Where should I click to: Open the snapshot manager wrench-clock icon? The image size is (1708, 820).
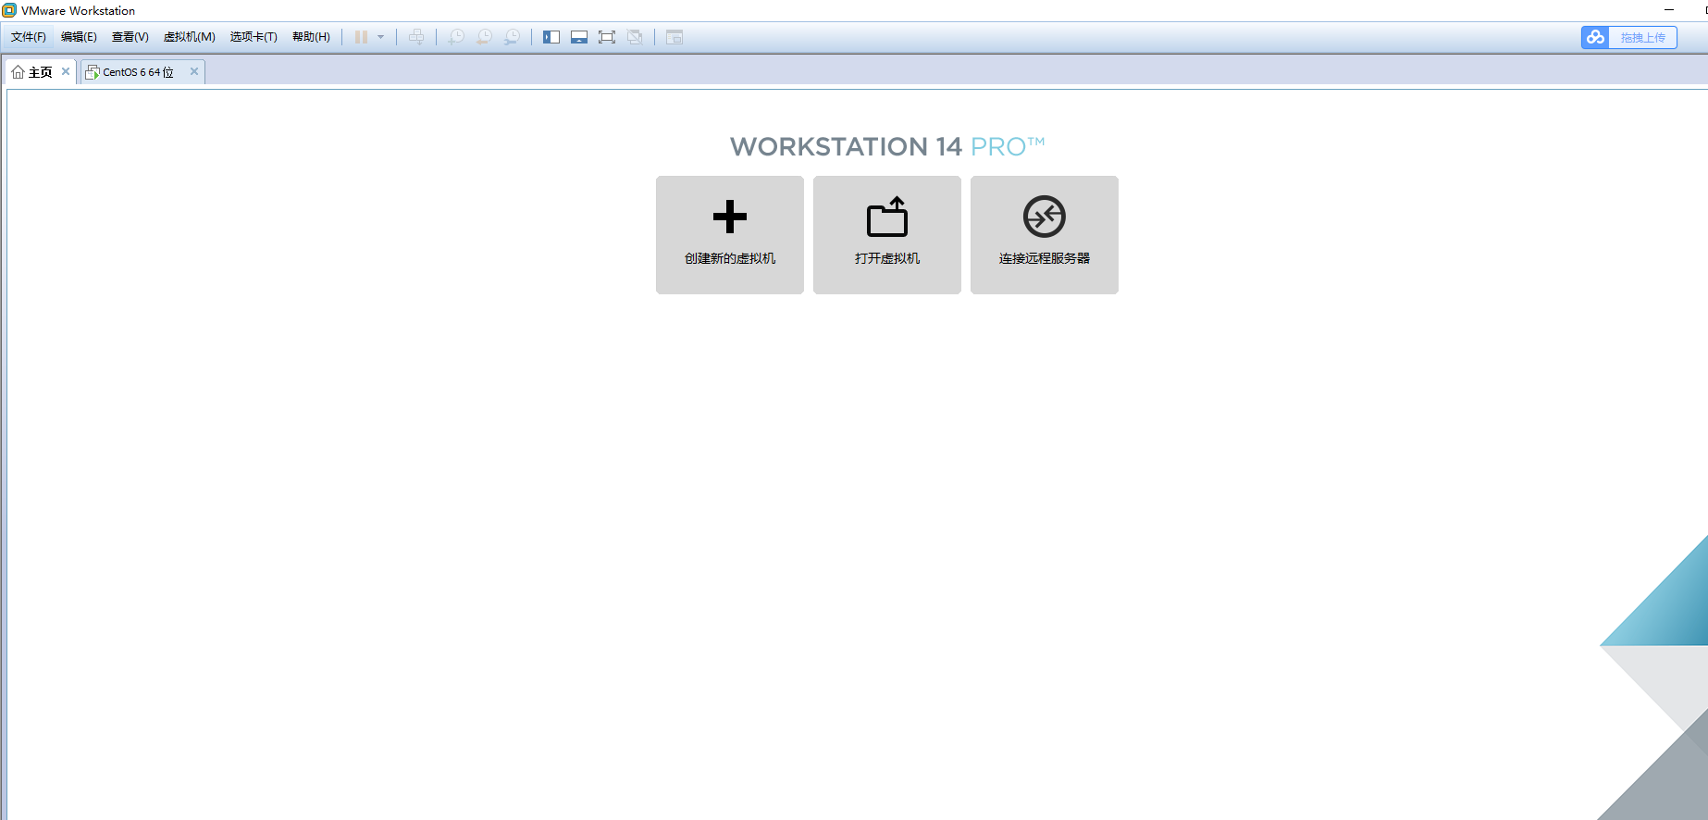pos(512,37)
